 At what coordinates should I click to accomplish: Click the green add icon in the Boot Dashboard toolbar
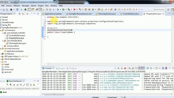[x=34, y=85]
